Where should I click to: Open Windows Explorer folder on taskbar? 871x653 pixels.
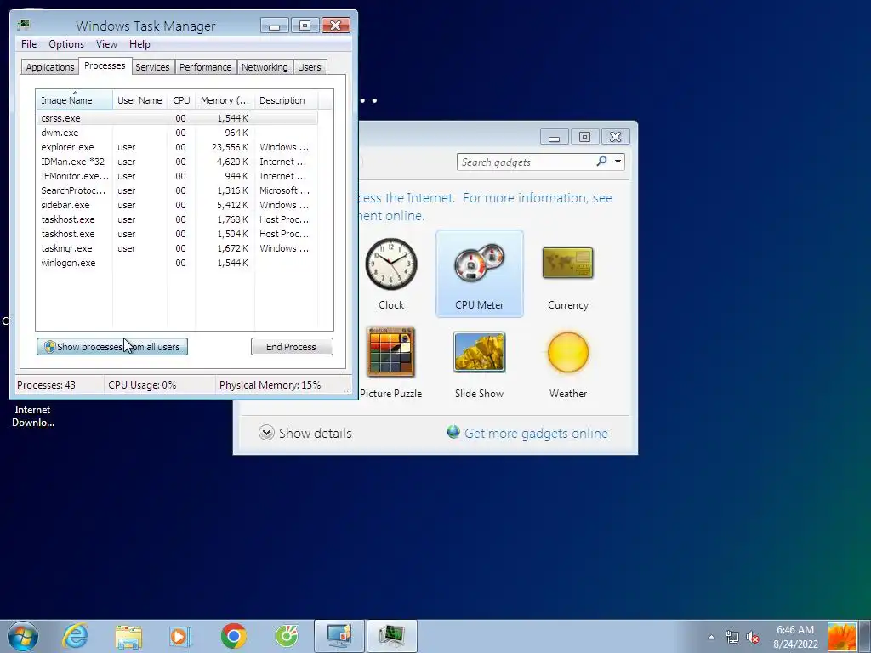pos(128,636)
